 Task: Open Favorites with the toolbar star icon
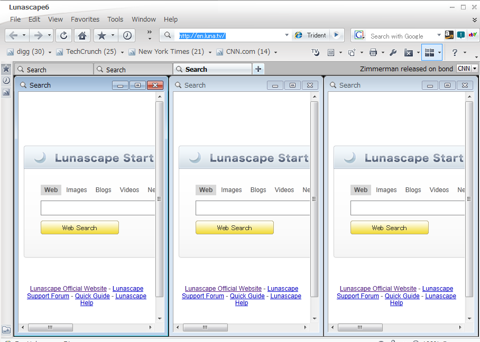(x=101, y=36)
